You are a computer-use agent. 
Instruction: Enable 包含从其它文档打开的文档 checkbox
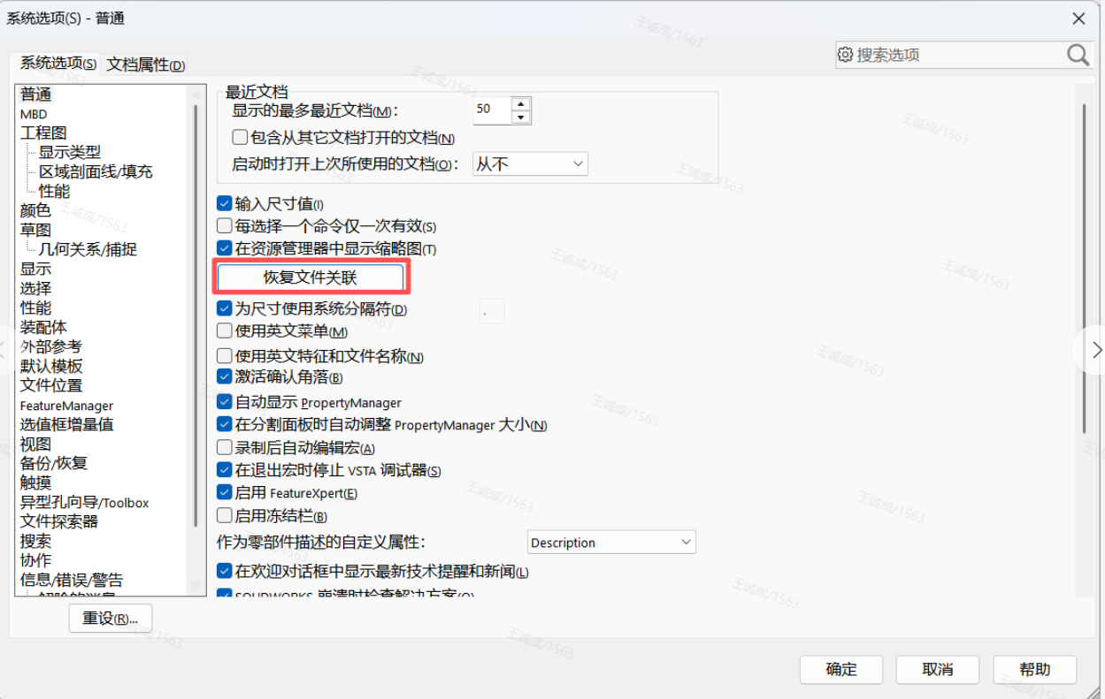tap(240, 138)
